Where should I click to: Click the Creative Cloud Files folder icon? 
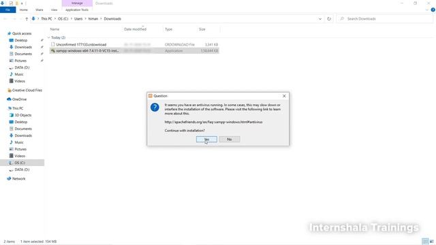(9, 91)
